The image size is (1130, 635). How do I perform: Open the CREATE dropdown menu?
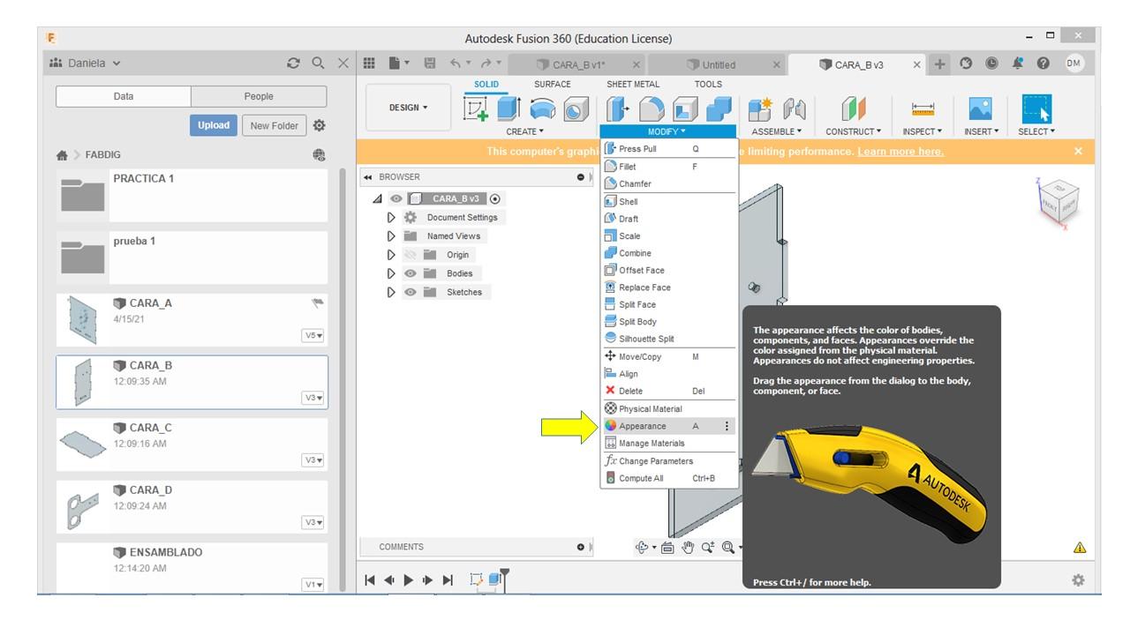[x=524, y=131]
